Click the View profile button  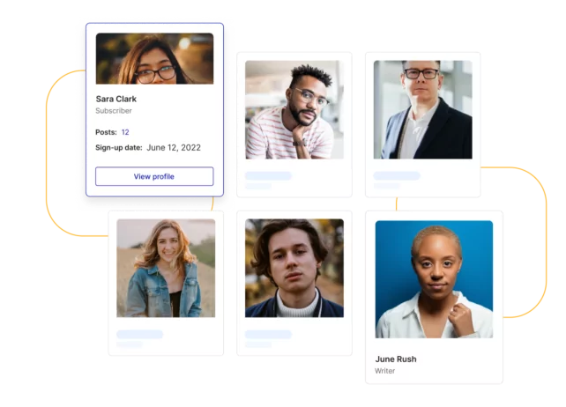point(154,176)
